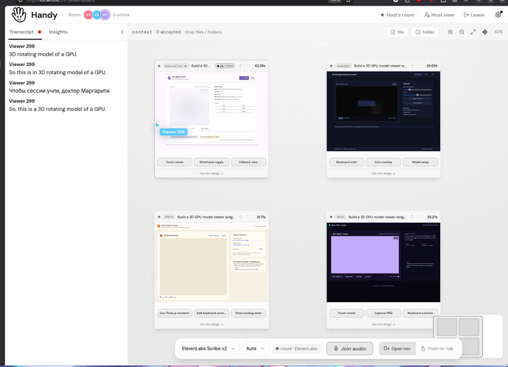508x367 pixels.
Task: Click the Host's room button
Action: 398,15
